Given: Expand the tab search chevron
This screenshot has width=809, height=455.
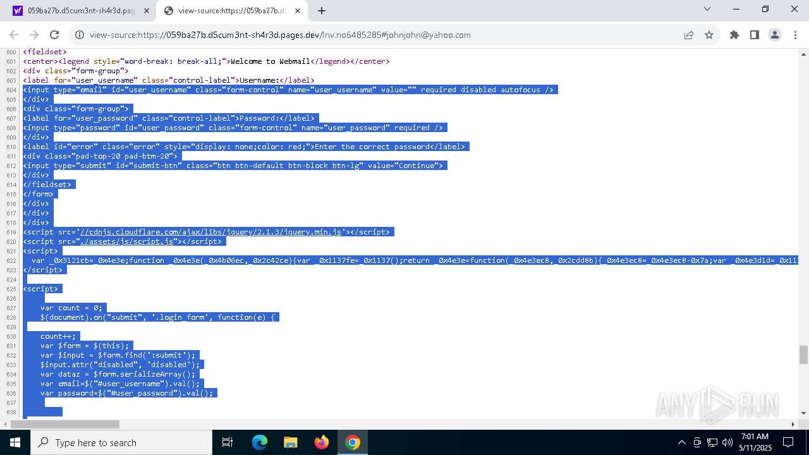Looking at the screenshot, I should click(707, 9).
